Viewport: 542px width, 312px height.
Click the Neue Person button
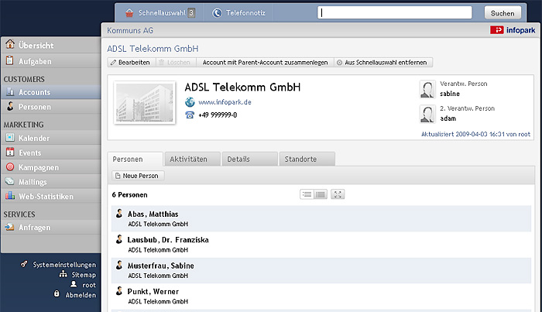[138, 176]
